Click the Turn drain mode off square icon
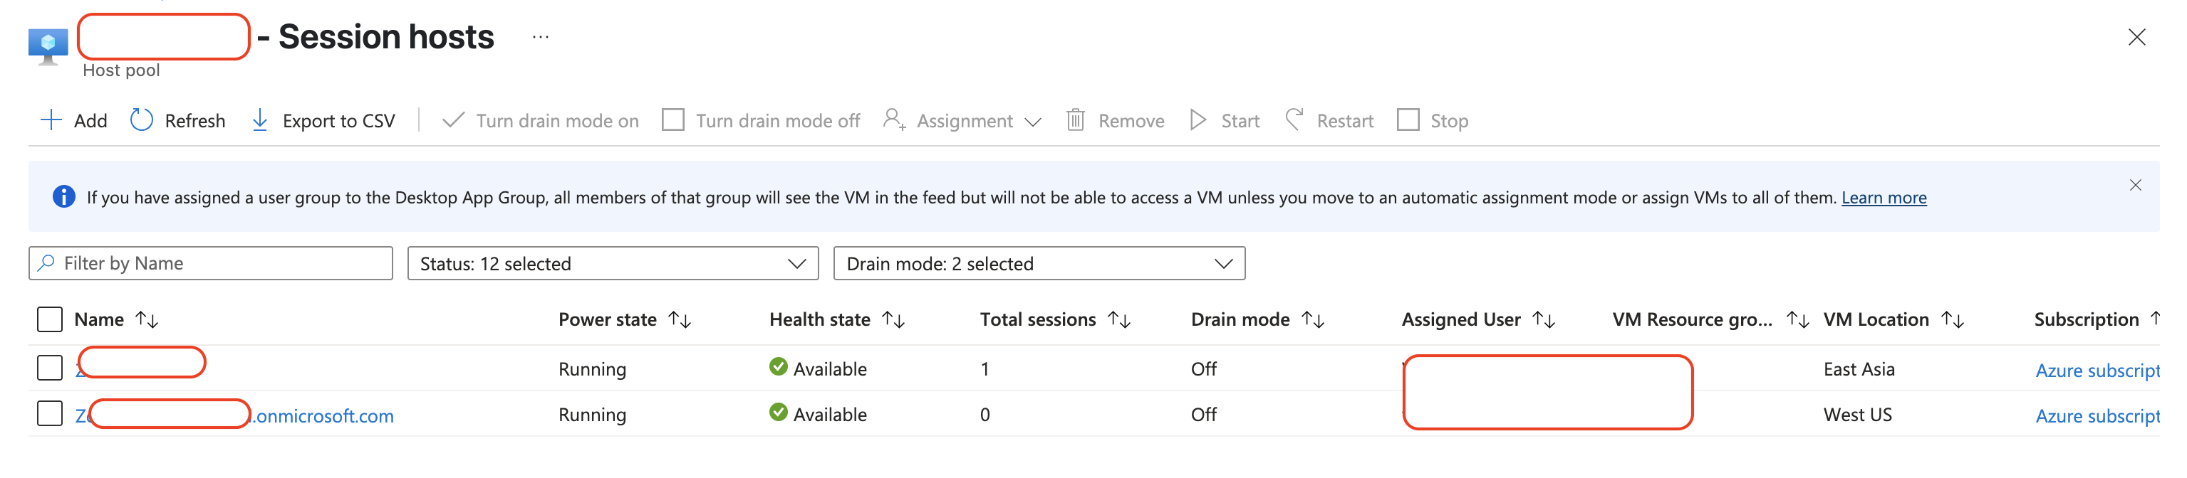This screenshot has width=2187, height=478. click(x=673, y=120)
